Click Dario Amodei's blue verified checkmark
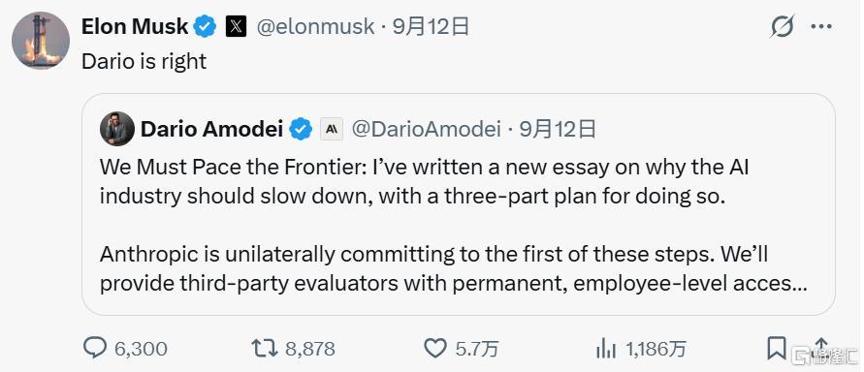 (x=301, y=129)
